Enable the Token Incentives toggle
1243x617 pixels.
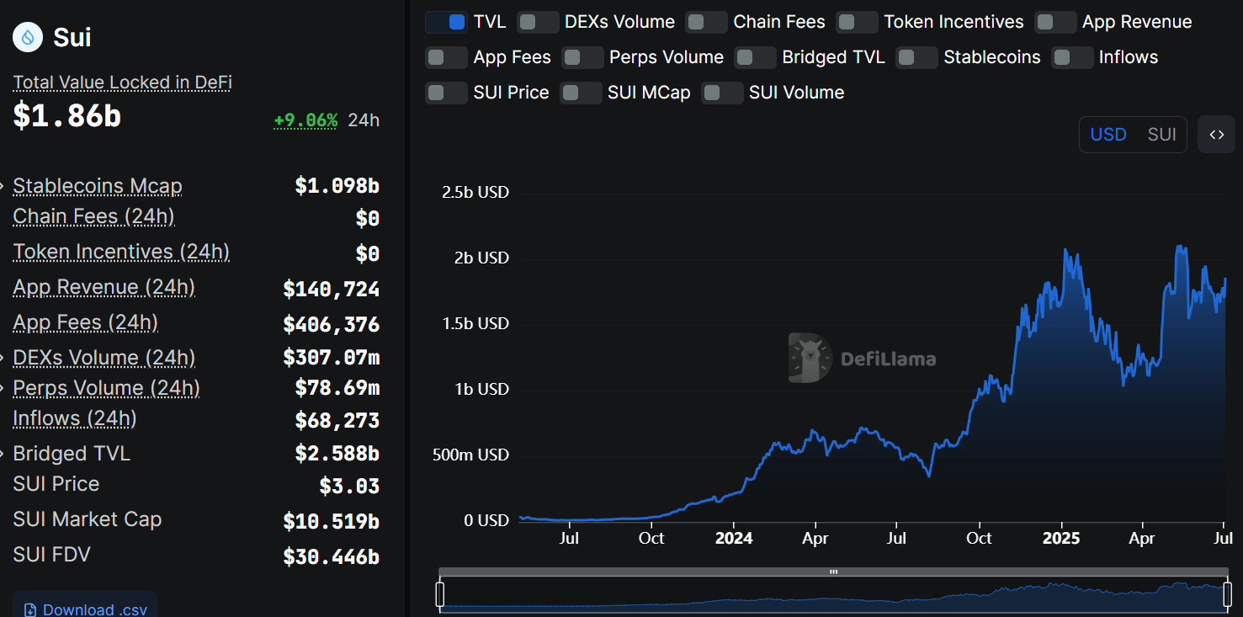(x=857, y=22)
